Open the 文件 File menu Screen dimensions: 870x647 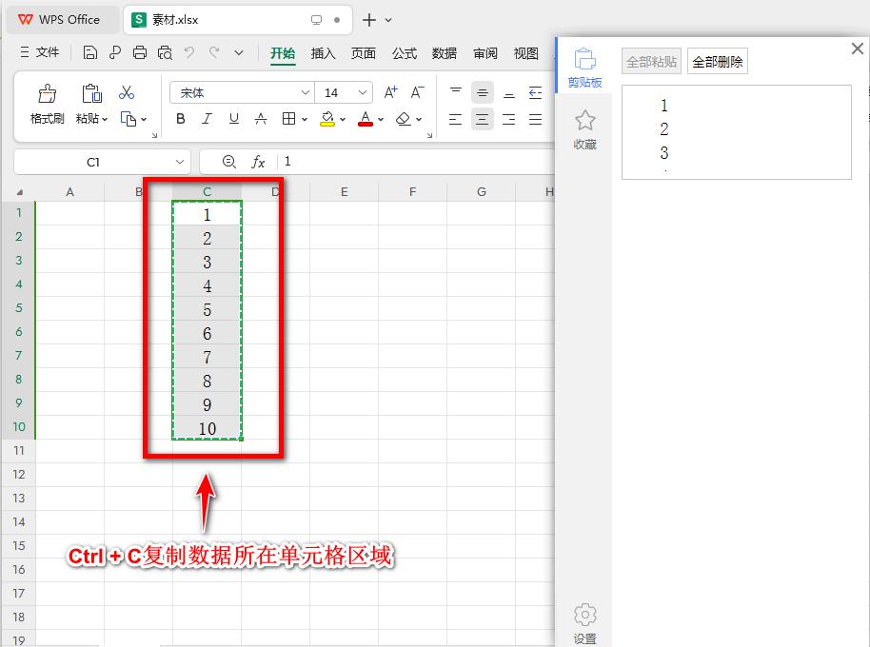tap(40, 52)
